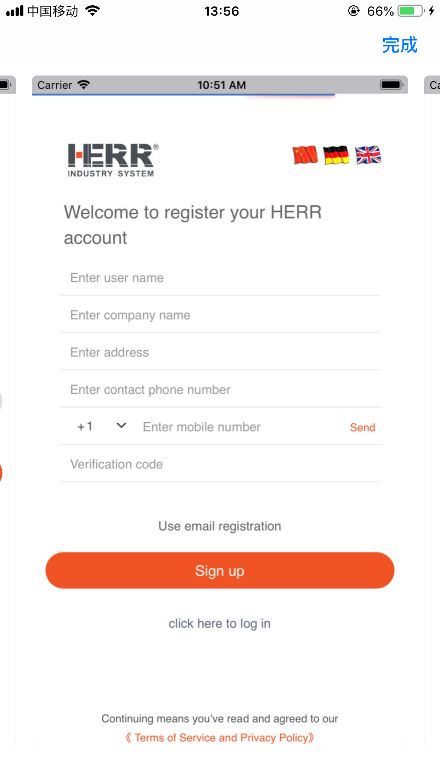Select the Verification code field
This screenshot has height=783, width=440.
coord(220,464)
